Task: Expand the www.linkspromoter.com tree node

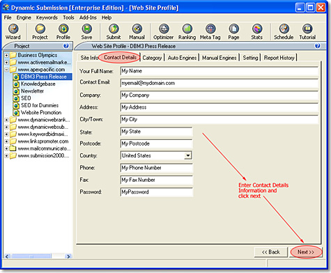Action: (6, 141)
